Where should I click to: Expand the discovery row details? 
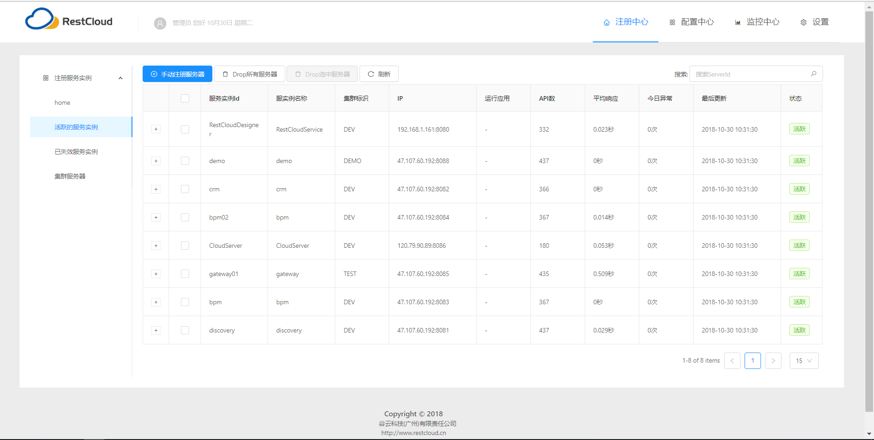[x=156, y=330]
